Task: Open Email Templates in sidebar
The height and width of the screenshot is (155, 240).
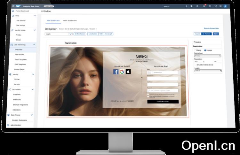Action: tap(21, 59)
